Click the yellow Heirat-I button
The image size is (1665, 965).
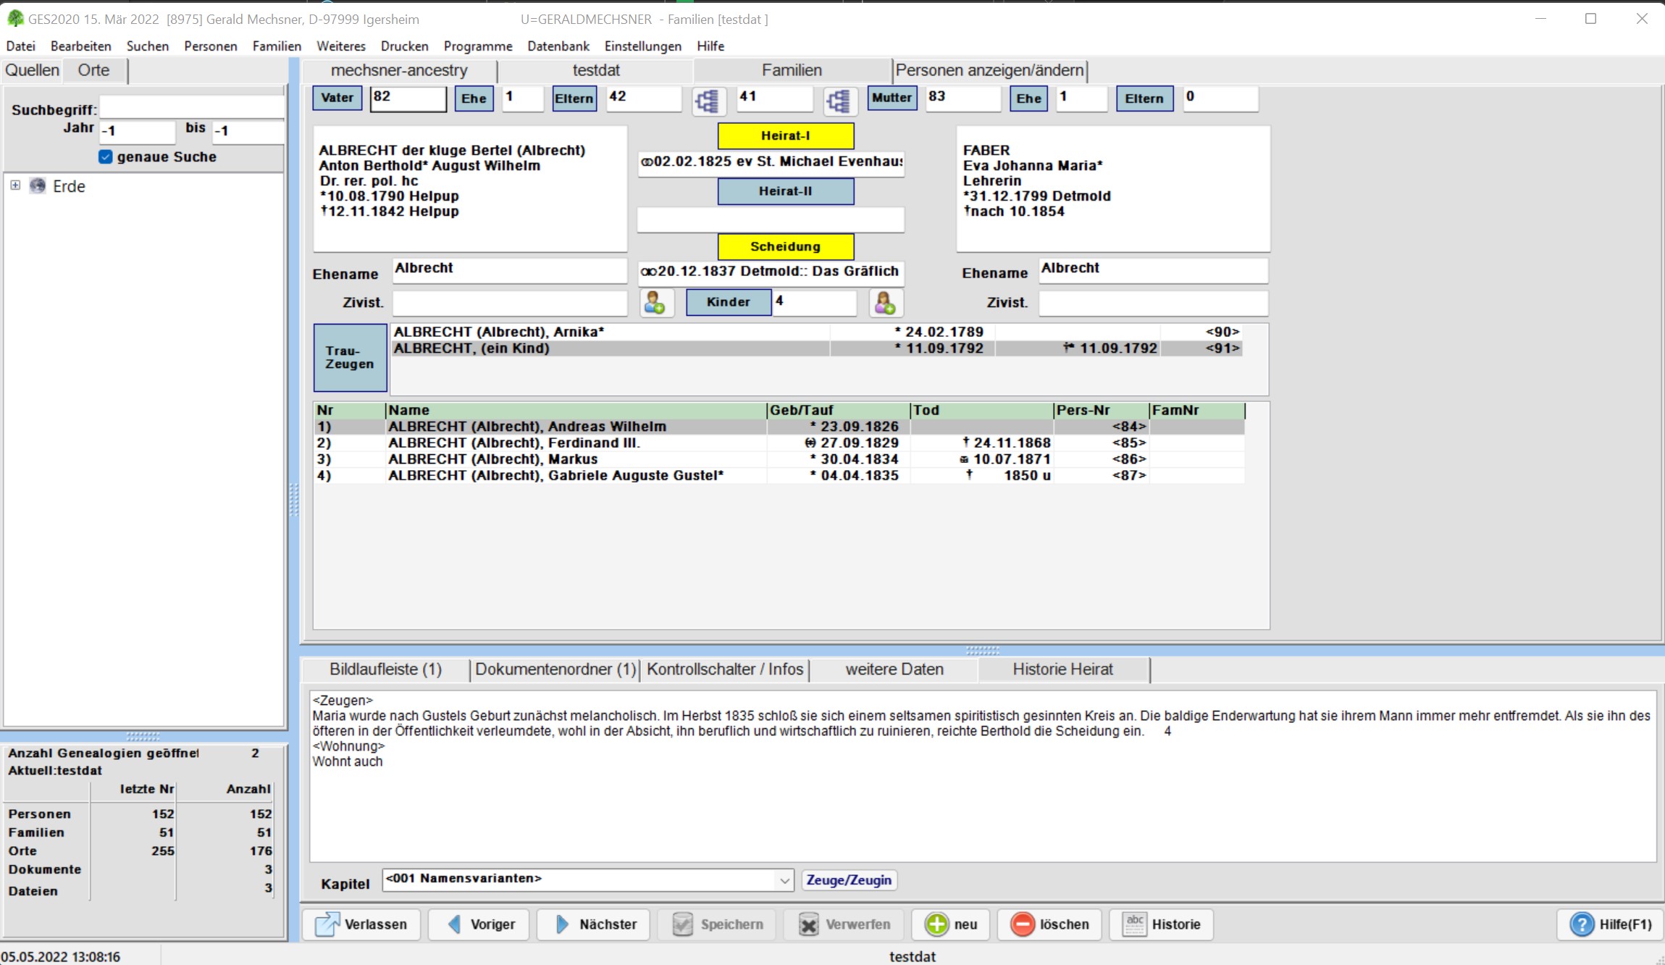point(785,135)
